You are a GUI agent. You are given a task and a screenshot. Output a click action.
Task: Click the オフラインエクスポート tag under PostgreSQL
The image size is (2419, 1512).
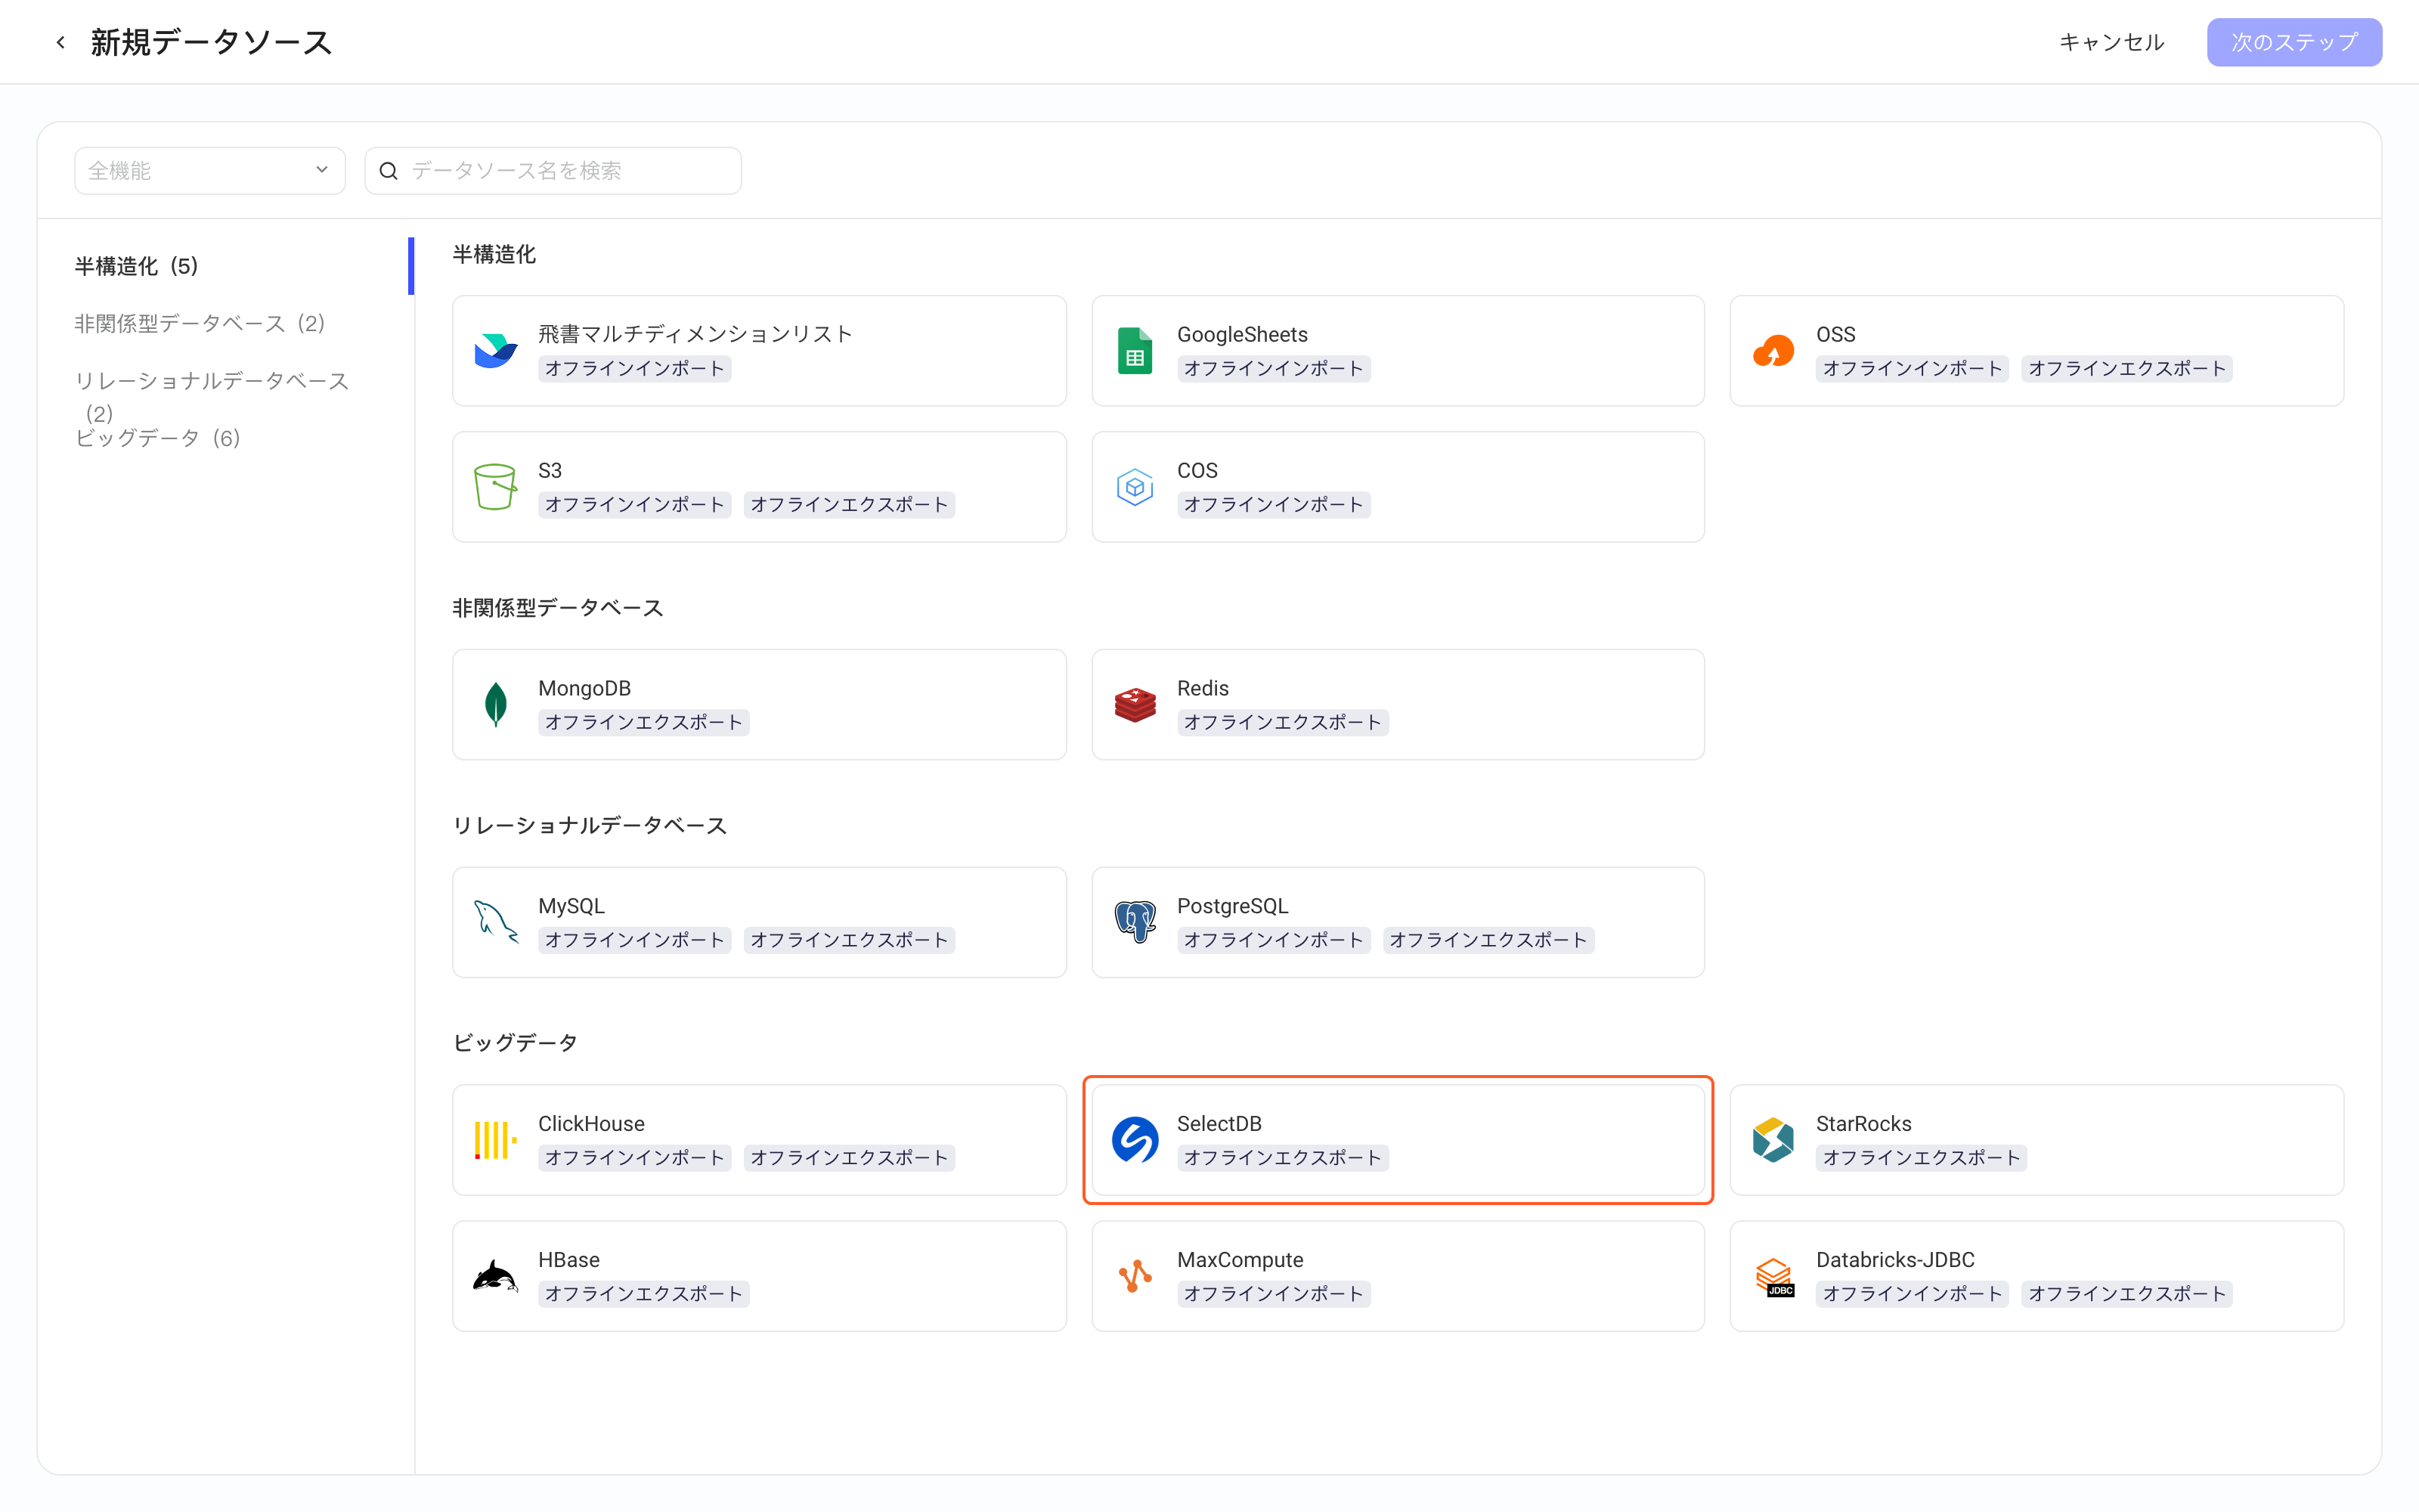pos(1488,940)
